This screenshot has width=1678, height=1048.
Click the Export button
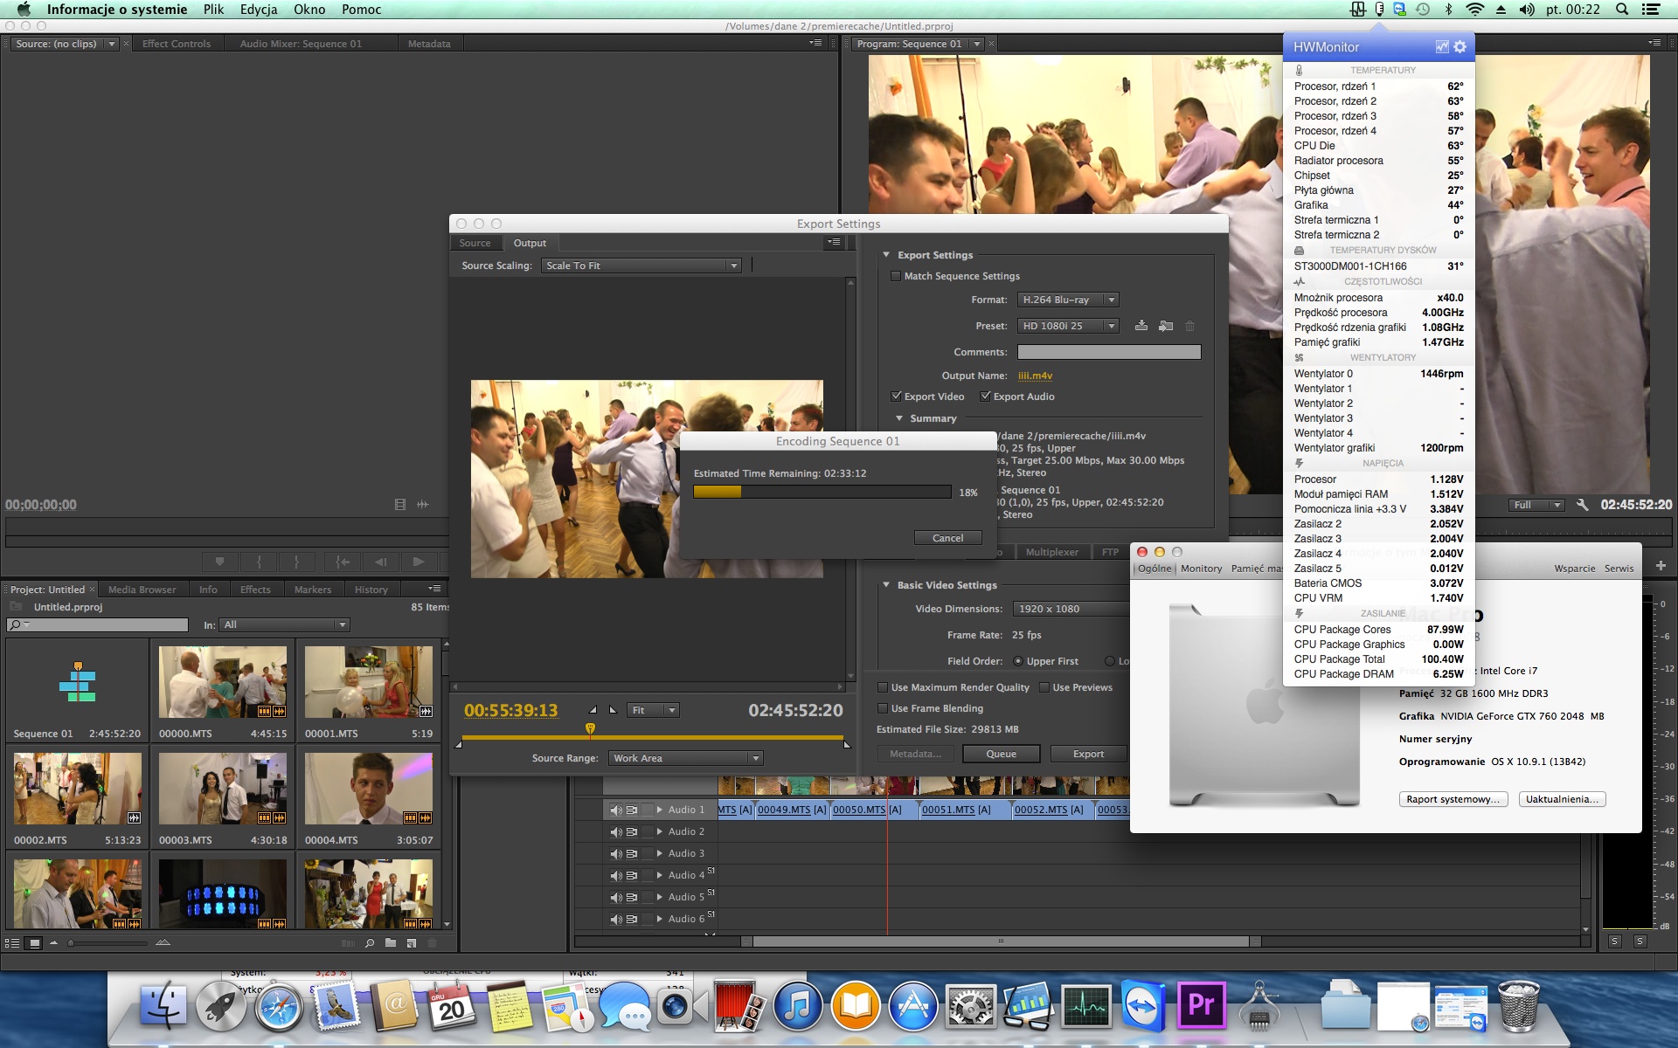click(x=1088, y=754)
